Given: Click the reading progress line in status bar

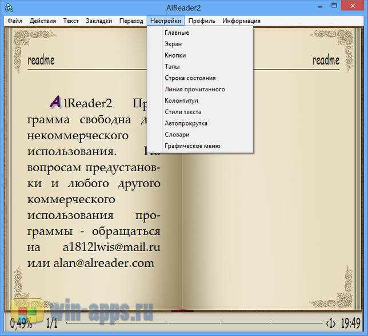Looking at the screenshot, I should (194, 323).
